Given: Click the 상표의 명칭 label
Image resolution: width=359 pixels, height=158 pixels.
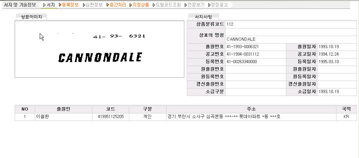Looking at the screenshot, I should [212, 35].
